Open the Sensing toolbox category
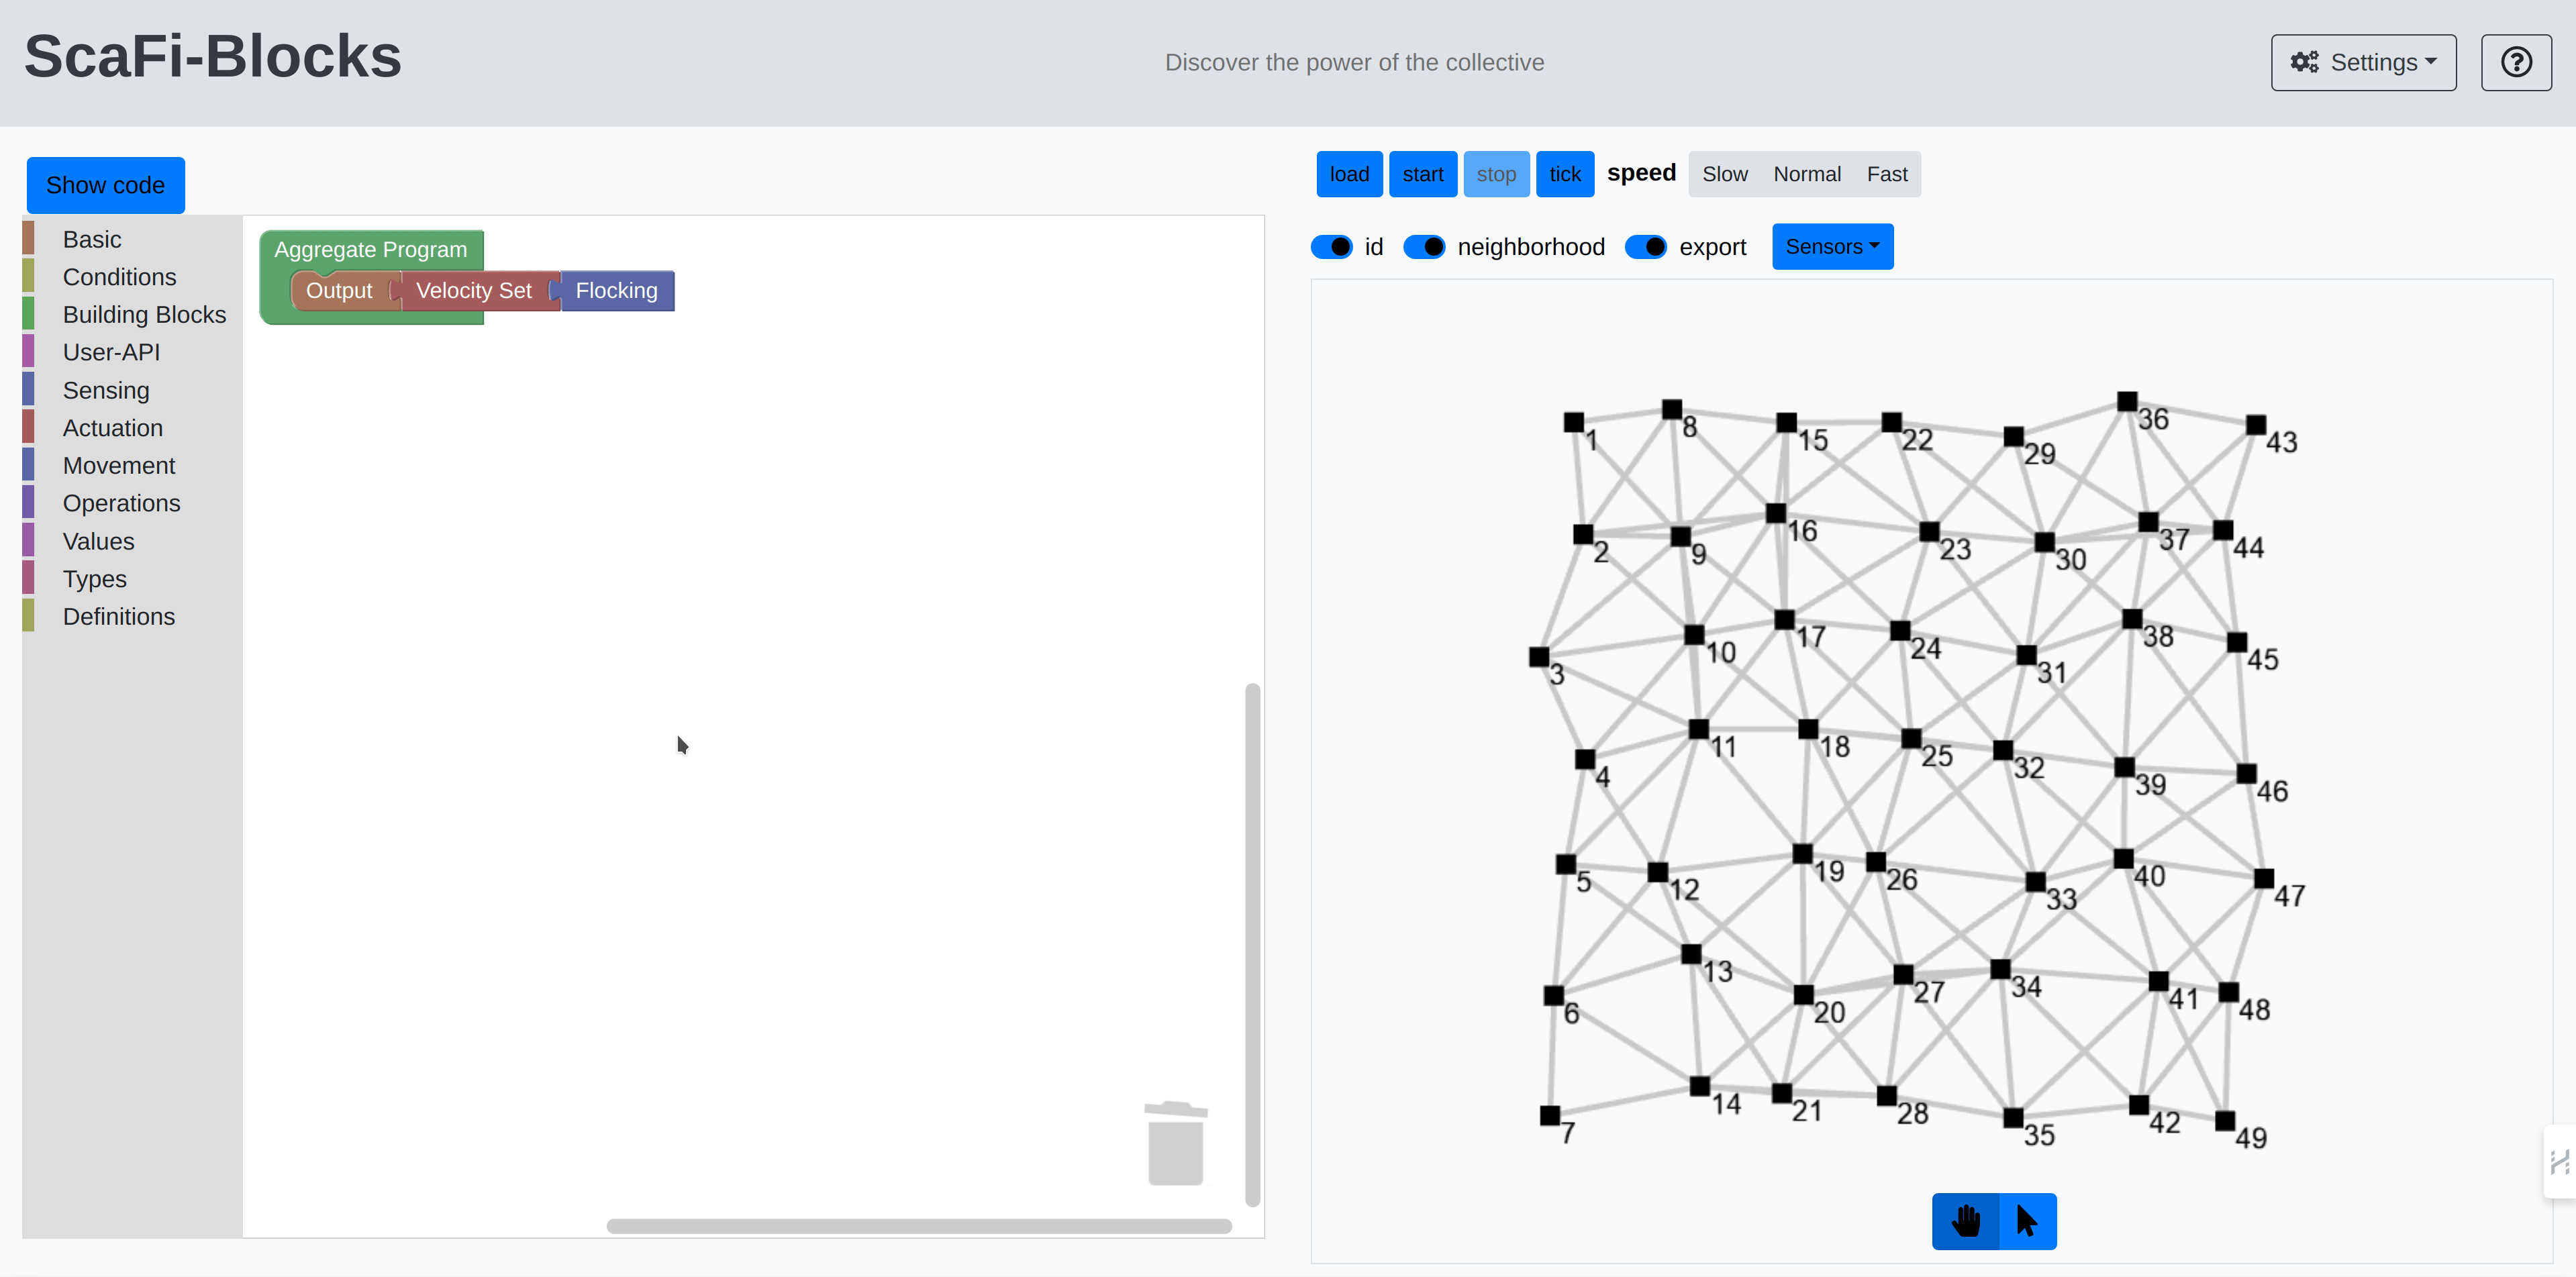The width and height of the screenshot is (2576, 1277). (x=105, y=391)
